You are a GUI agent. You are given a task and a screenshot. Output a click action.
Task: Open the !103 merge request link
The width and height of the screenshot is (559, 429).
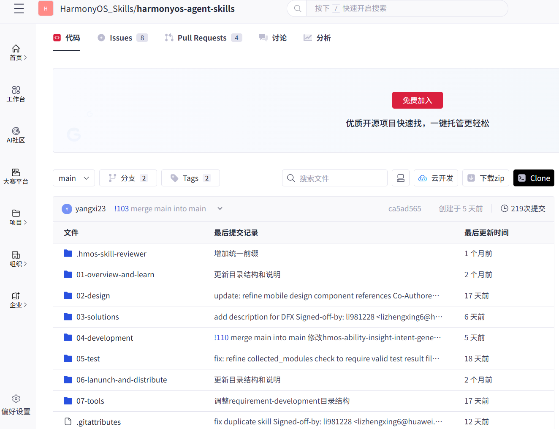tap(122, 208)
